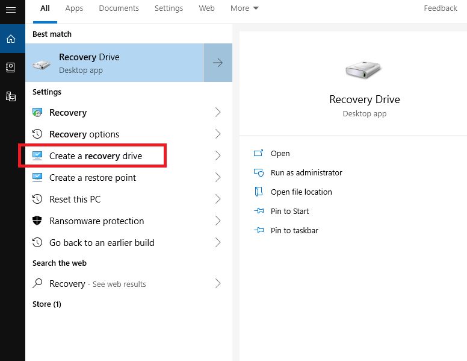Switch to the Settings tab
This screenshot has height=361, width=467.
(x=169, y=8)
